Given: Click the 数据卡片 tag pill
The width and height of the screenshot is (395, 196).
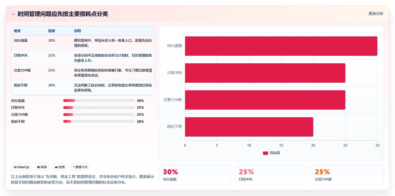Looking at the screenshot, I should [80, 167].
